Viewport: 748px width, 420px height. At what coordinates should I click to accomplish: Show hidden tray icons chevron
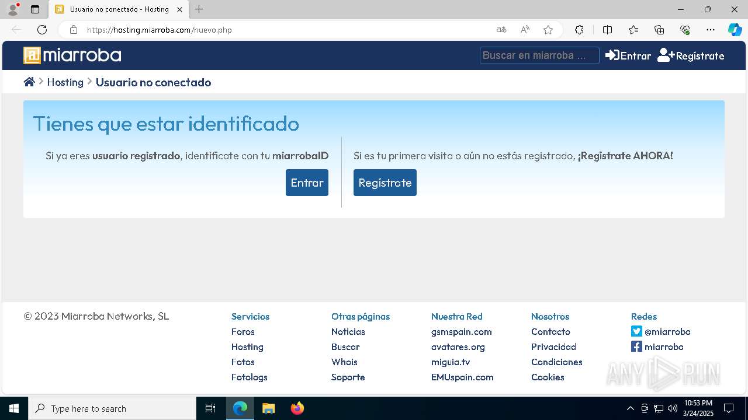coord(630,408)
